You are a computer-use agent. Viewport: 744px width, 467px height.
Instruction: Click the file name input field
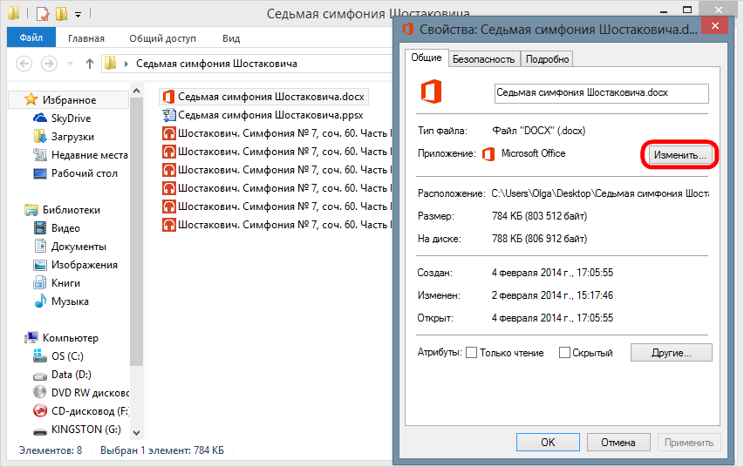point(600,92)
